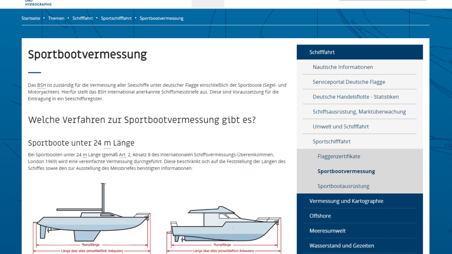The height and width of the screenshot is (254, 452).
Task: Click the Sportbootvermessung page heading
Action: tap(87, 55)
